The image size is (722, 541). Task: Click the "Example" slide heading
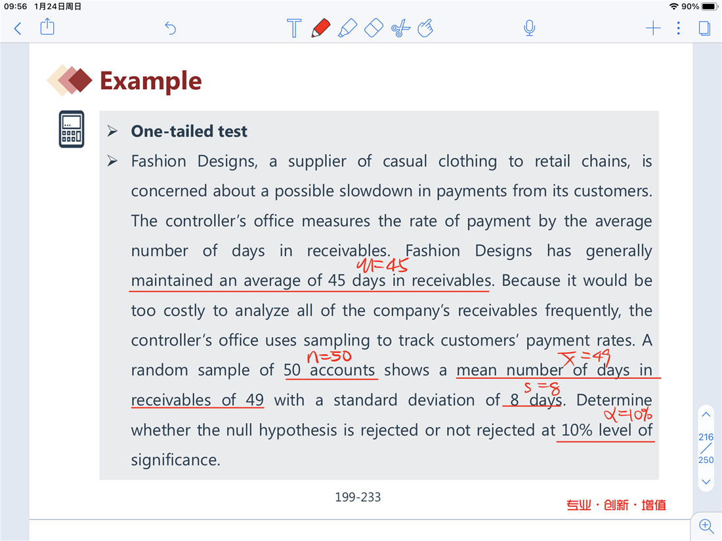150,81
